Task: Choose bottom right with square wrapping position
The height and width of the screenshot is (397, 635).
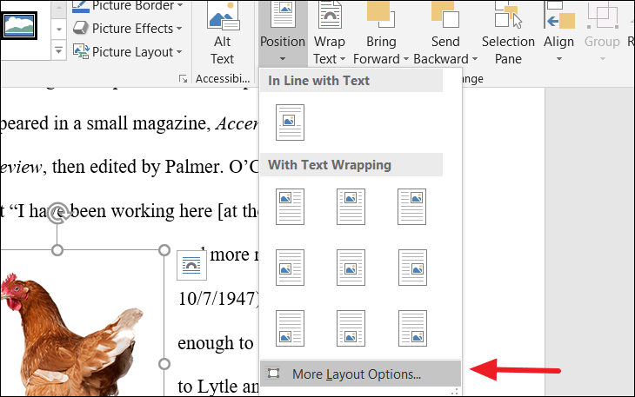Action: pyautogui.click(x=412, y=328)
